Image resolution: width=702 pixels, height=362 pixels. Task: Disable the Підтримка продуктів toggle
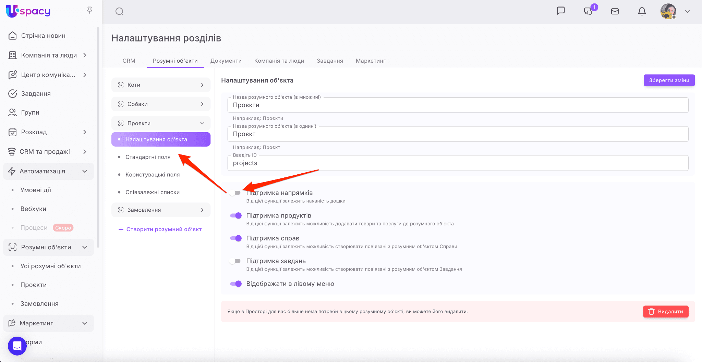click(236, 215)
